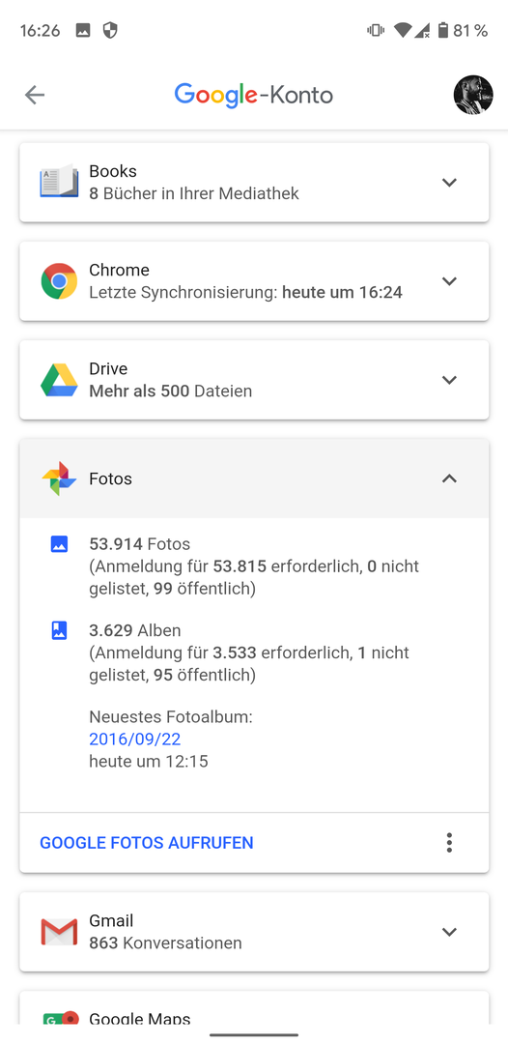Open the 2016/09/22 album link
Viewport: 508px width, 1044px height.
[135, 739]
